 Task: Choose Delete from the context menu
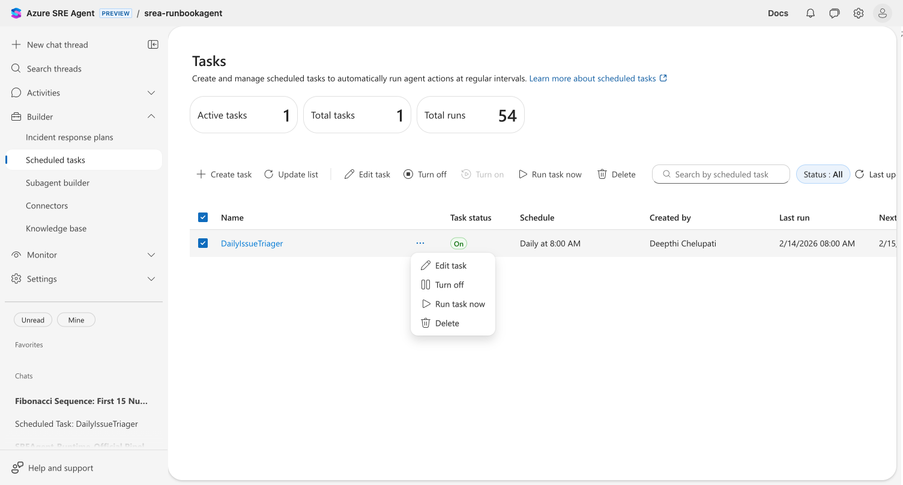point(453,323)
